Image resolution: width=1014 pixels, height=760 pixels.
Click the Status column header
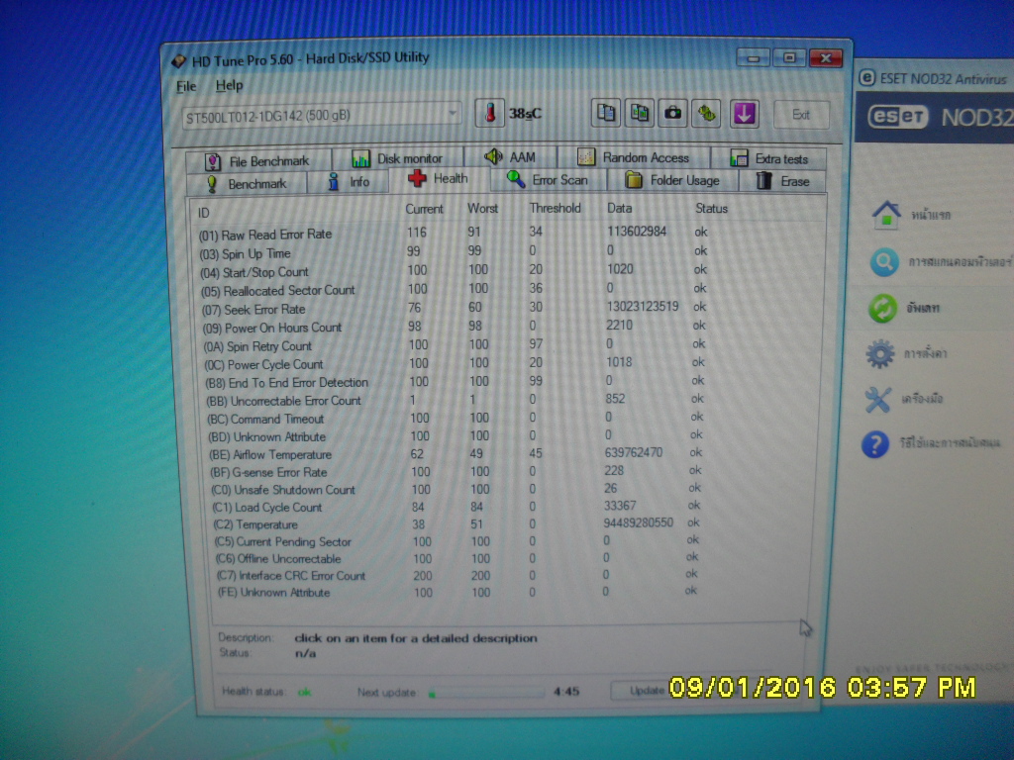711,209
